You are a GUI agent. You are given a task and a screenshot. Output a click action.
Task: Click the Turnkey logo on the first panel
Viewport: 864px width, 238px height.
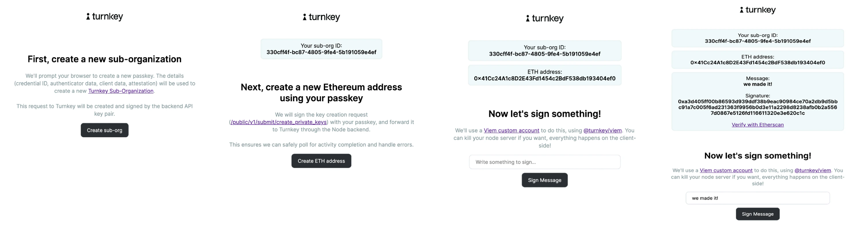(x=104, y=16)
